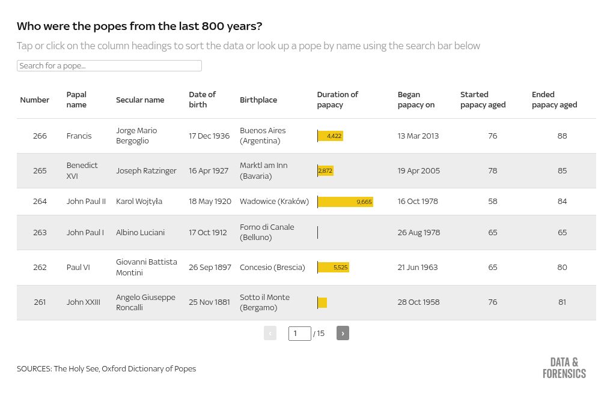Sort by Ended papacy aged

tap(554, 100)
